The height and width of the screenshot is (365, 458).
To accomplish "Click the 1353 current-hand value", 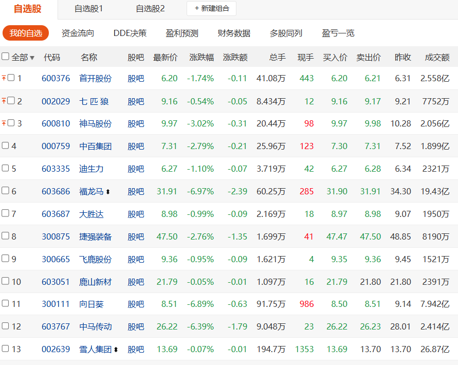I will pyautogui.click(x=304, y=349).
